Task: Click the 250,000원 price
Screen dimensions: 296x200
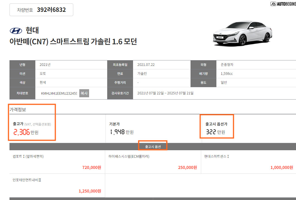Action: tap(187, 167)
